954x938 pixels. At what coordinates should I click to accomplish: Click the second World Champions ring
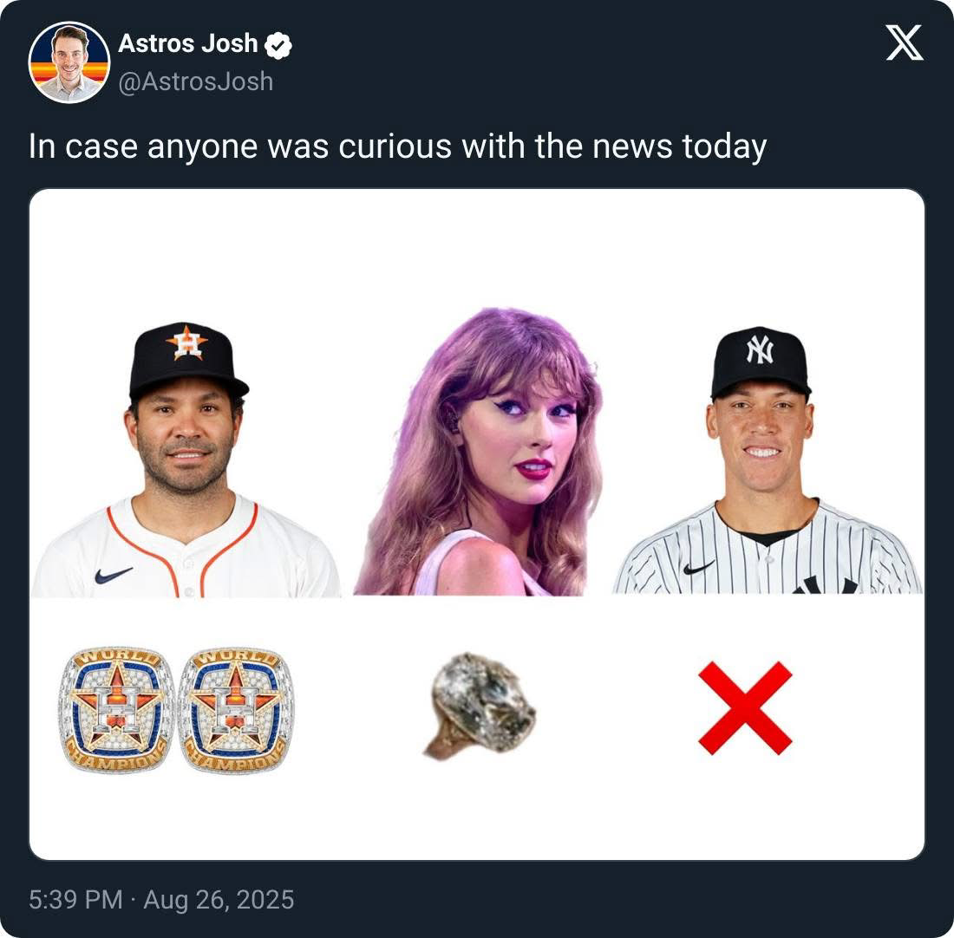pos(235,709)
